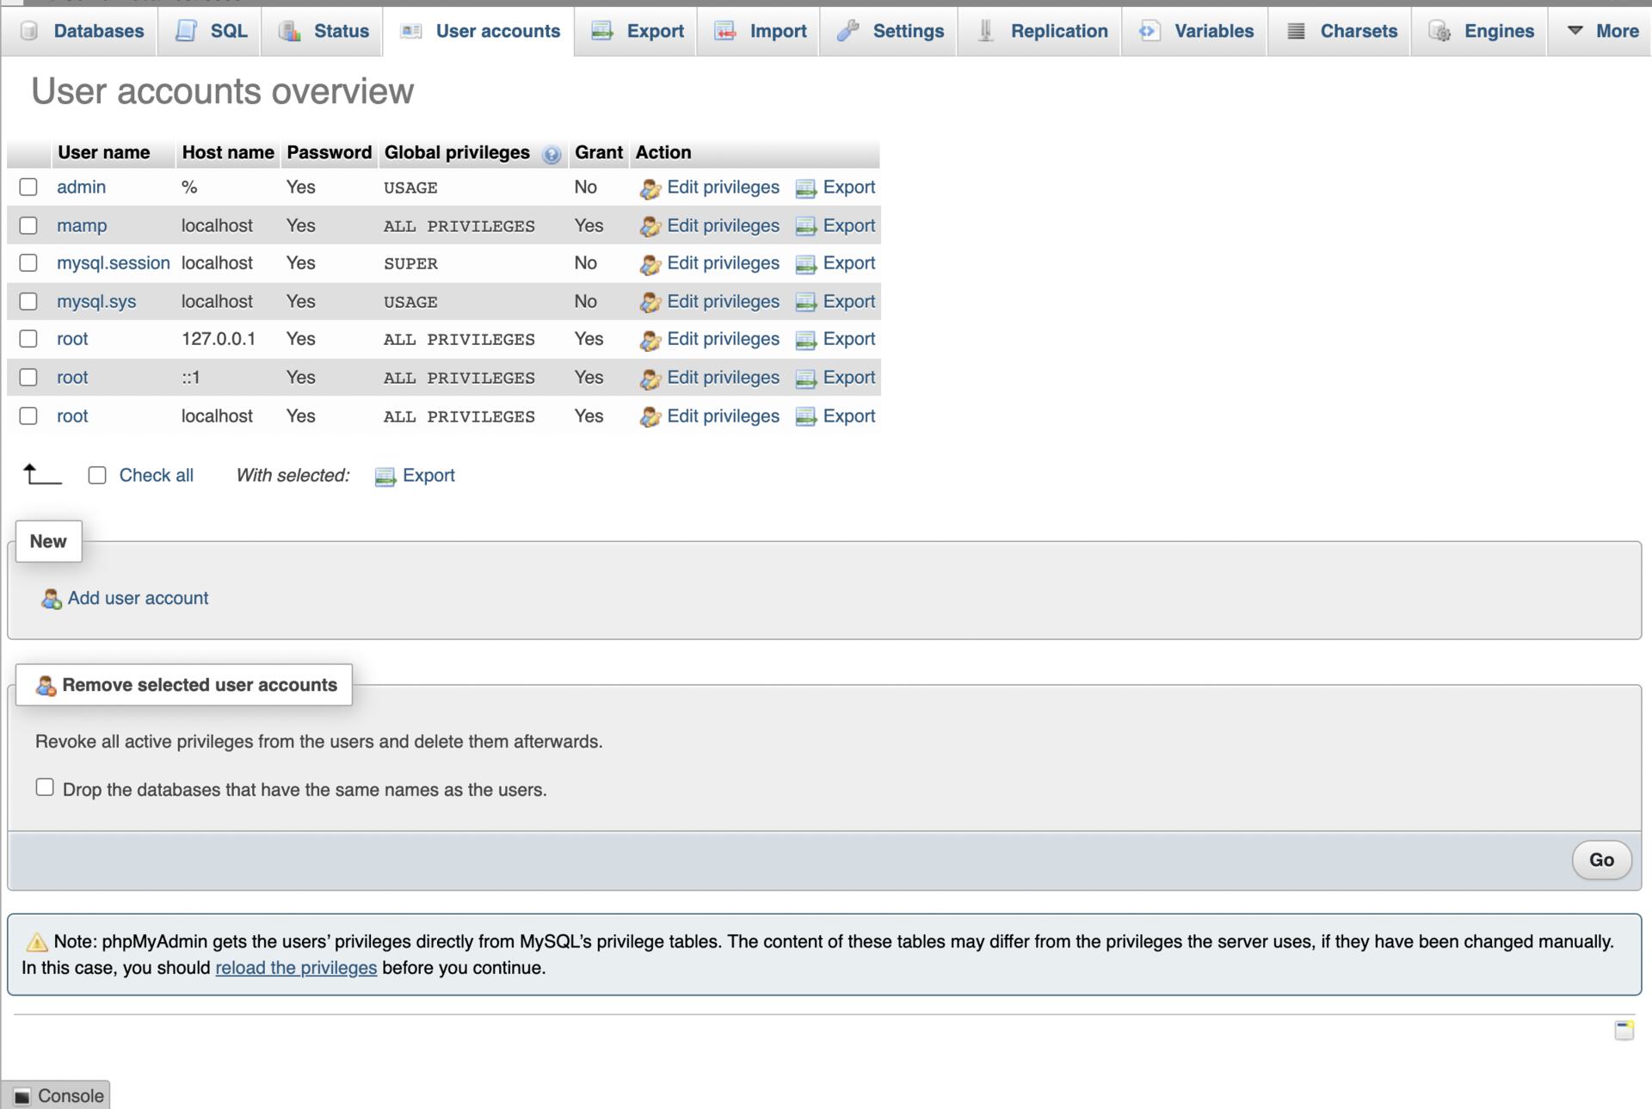Click the Console icon at bottom left

pos(22,1096)
